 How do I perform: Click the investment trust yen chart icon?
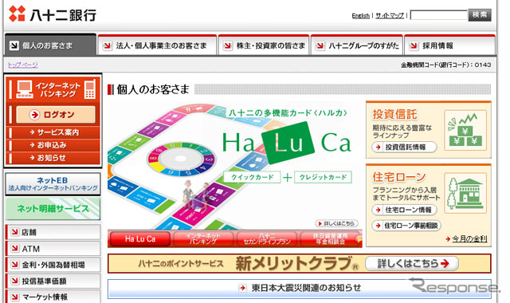[465, 130]
